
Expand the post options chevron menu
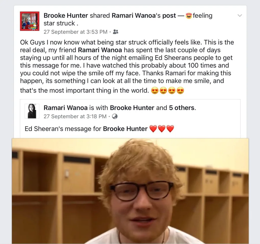pyautogui.click(x=240, y=15)
